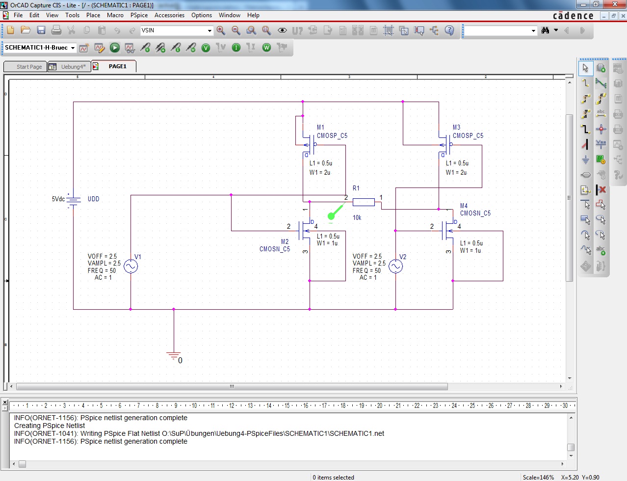The height and width of the screenshot is (481, 627).
Task: Create a new document with New icon
Action: [10, 30]
